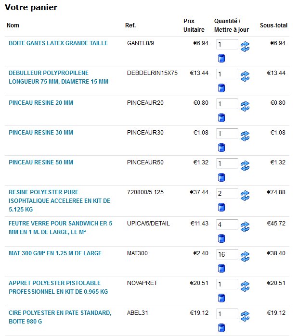Click update icon for CIRE POLYESTER EN PATE
The image size is (298, 336).
245,316
